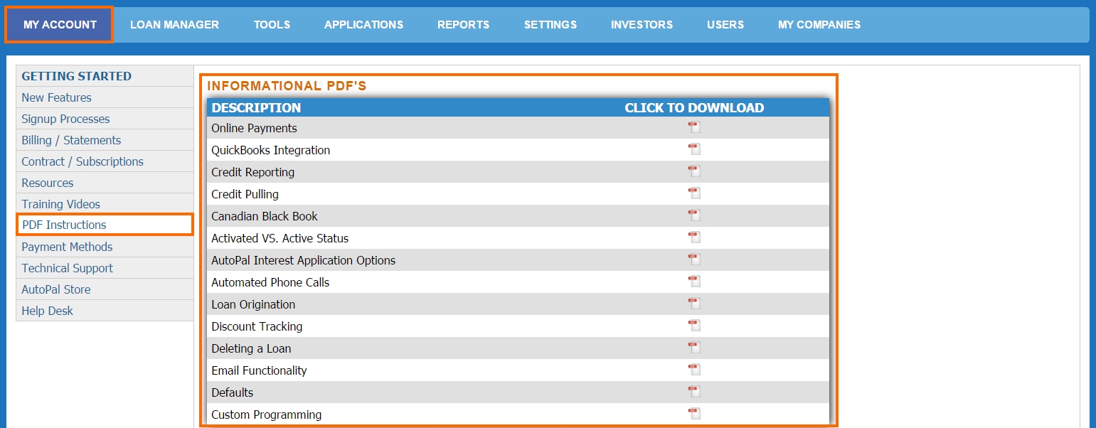Viewport: 1096px width, 428px height.
Task: Click the 'Loan Origination' description text
Action: [x=253, y=304]
